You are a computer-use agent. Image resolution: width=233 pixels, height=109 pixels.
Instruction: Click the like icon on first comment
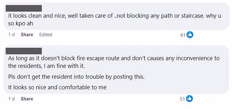pos(190,35)
